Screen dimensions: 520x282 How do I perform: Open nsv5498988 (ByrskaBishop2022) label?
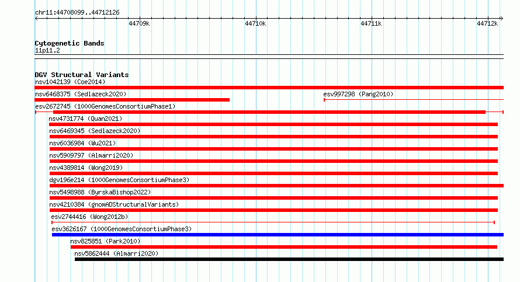100,192
